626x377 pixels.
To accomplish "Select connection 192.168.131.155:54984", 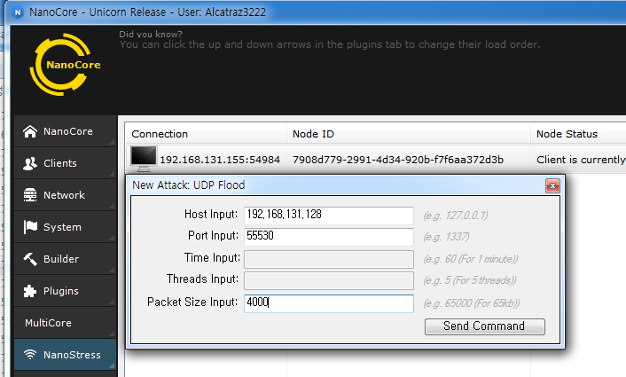I will coord(220,160).
